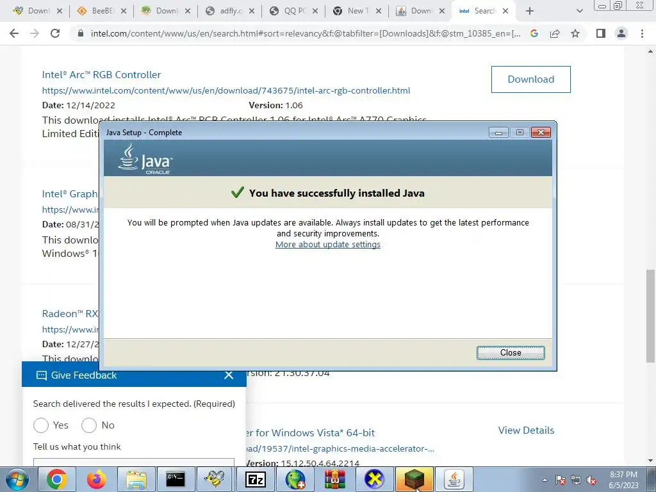Expand the tab search dropdown arrow
Screen dimensions: 656x492
(579, 11)
